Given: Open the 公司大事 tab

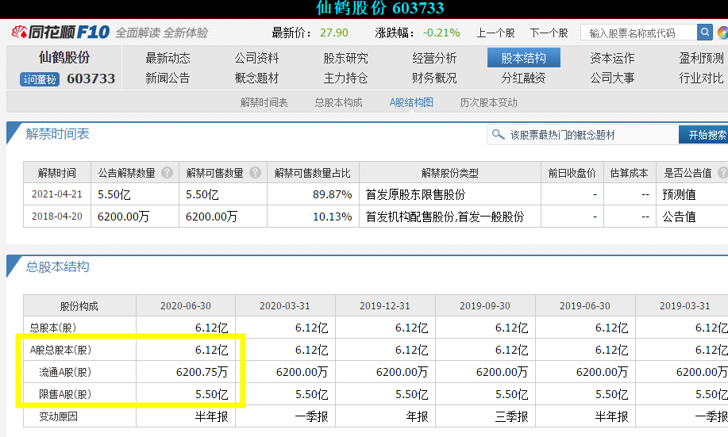Looking at the screenshot, I should (x=612, y=78).
